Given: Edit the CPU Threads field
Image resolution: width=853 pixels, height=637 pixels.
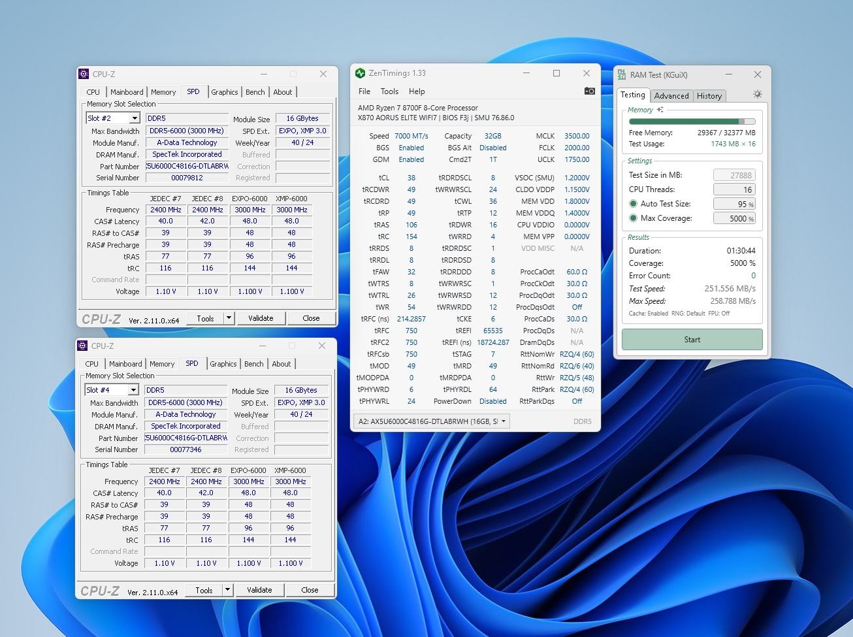Looking at the screenshot, I should tap(734, 189).
